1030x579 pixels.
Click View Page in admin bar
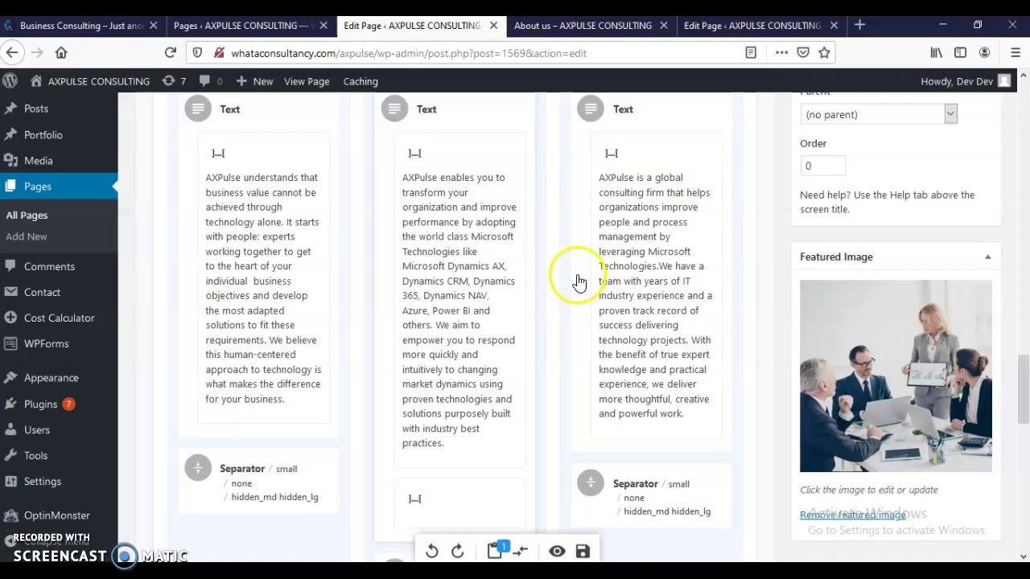point(307,81)
